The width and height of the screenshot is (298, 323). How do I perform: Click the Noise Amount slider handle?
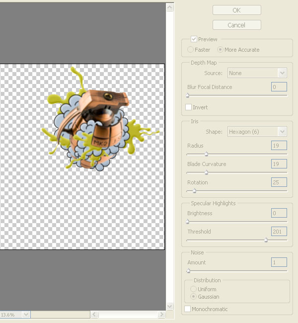(x=188, y=271)
